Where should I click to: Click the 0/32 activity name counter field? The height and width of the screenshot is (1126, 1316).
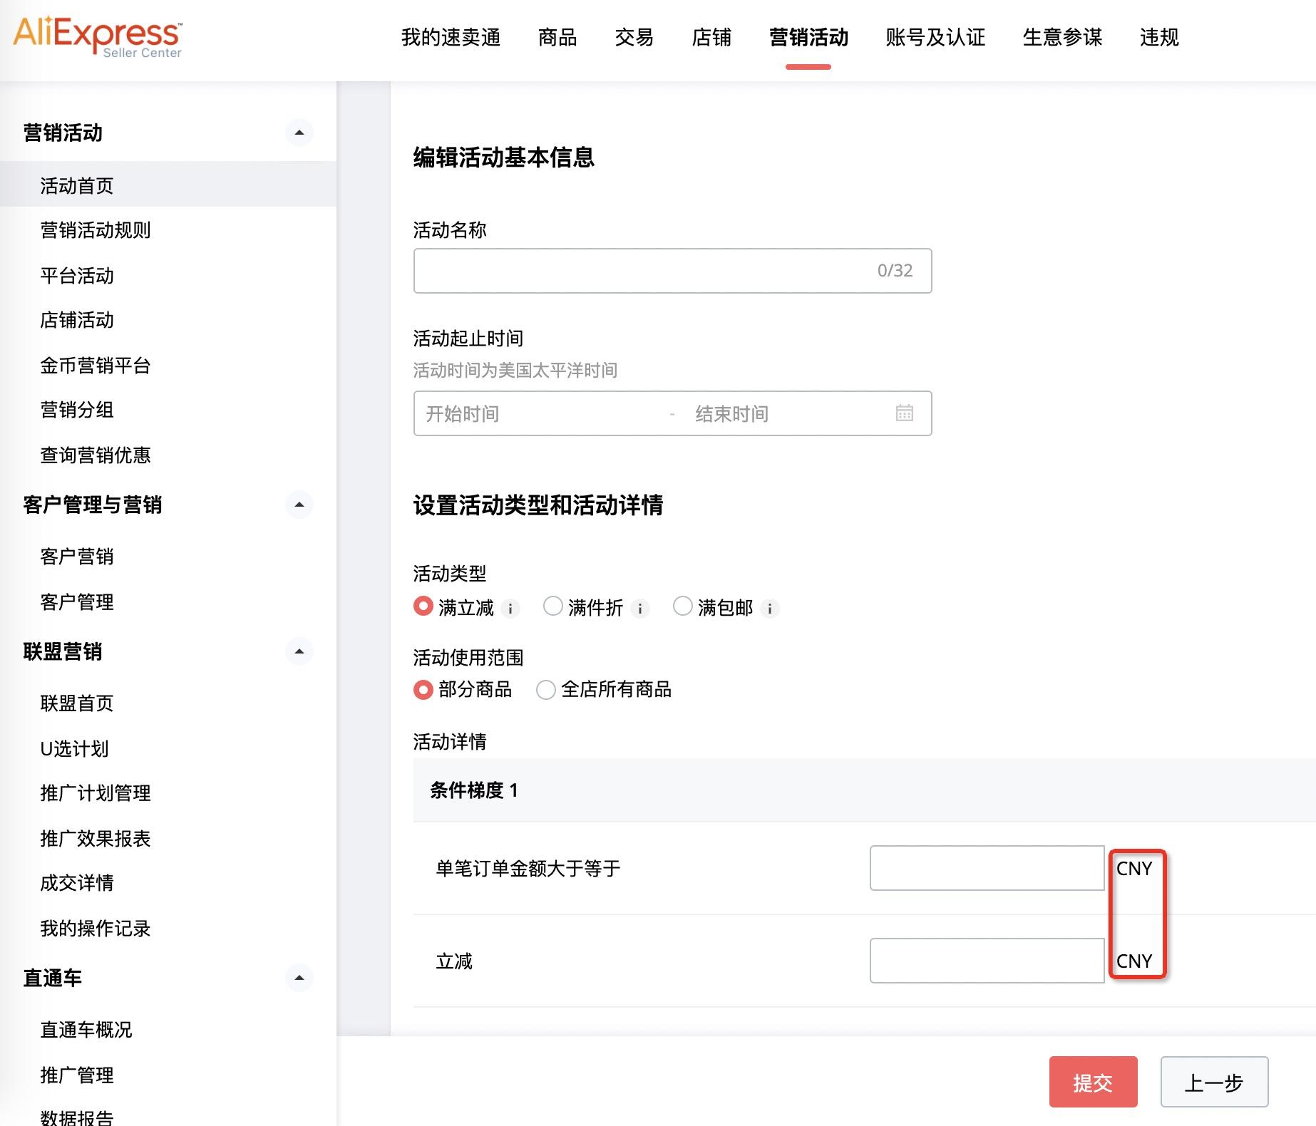pos(672,270)
